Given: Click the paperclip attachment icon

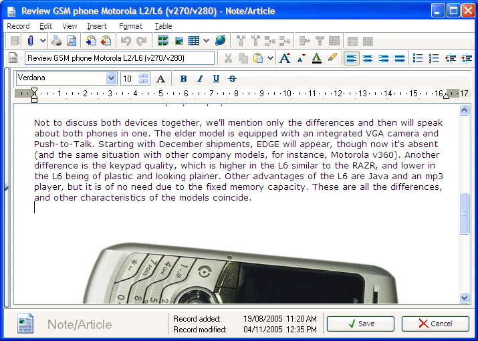Looking at the screenshot, I should pos(30,41).
